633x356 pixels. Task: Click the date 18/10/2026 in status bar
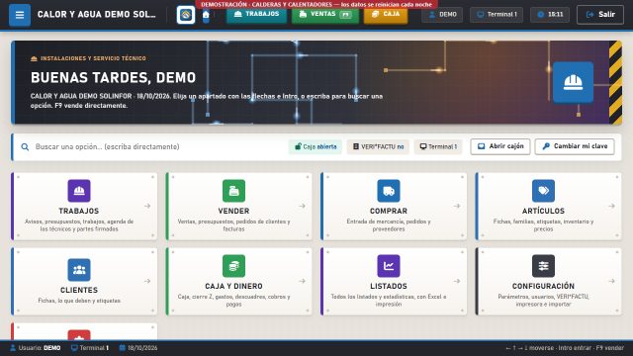click(x=138, y=348)
